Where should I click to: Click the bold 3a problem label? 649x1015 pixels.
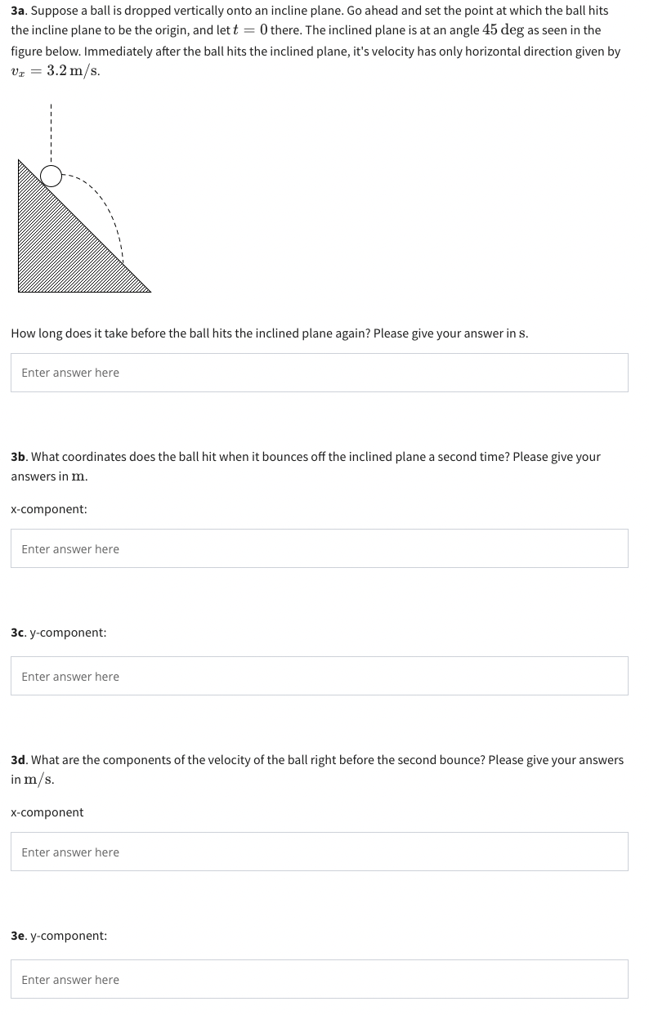coord(17,10)
